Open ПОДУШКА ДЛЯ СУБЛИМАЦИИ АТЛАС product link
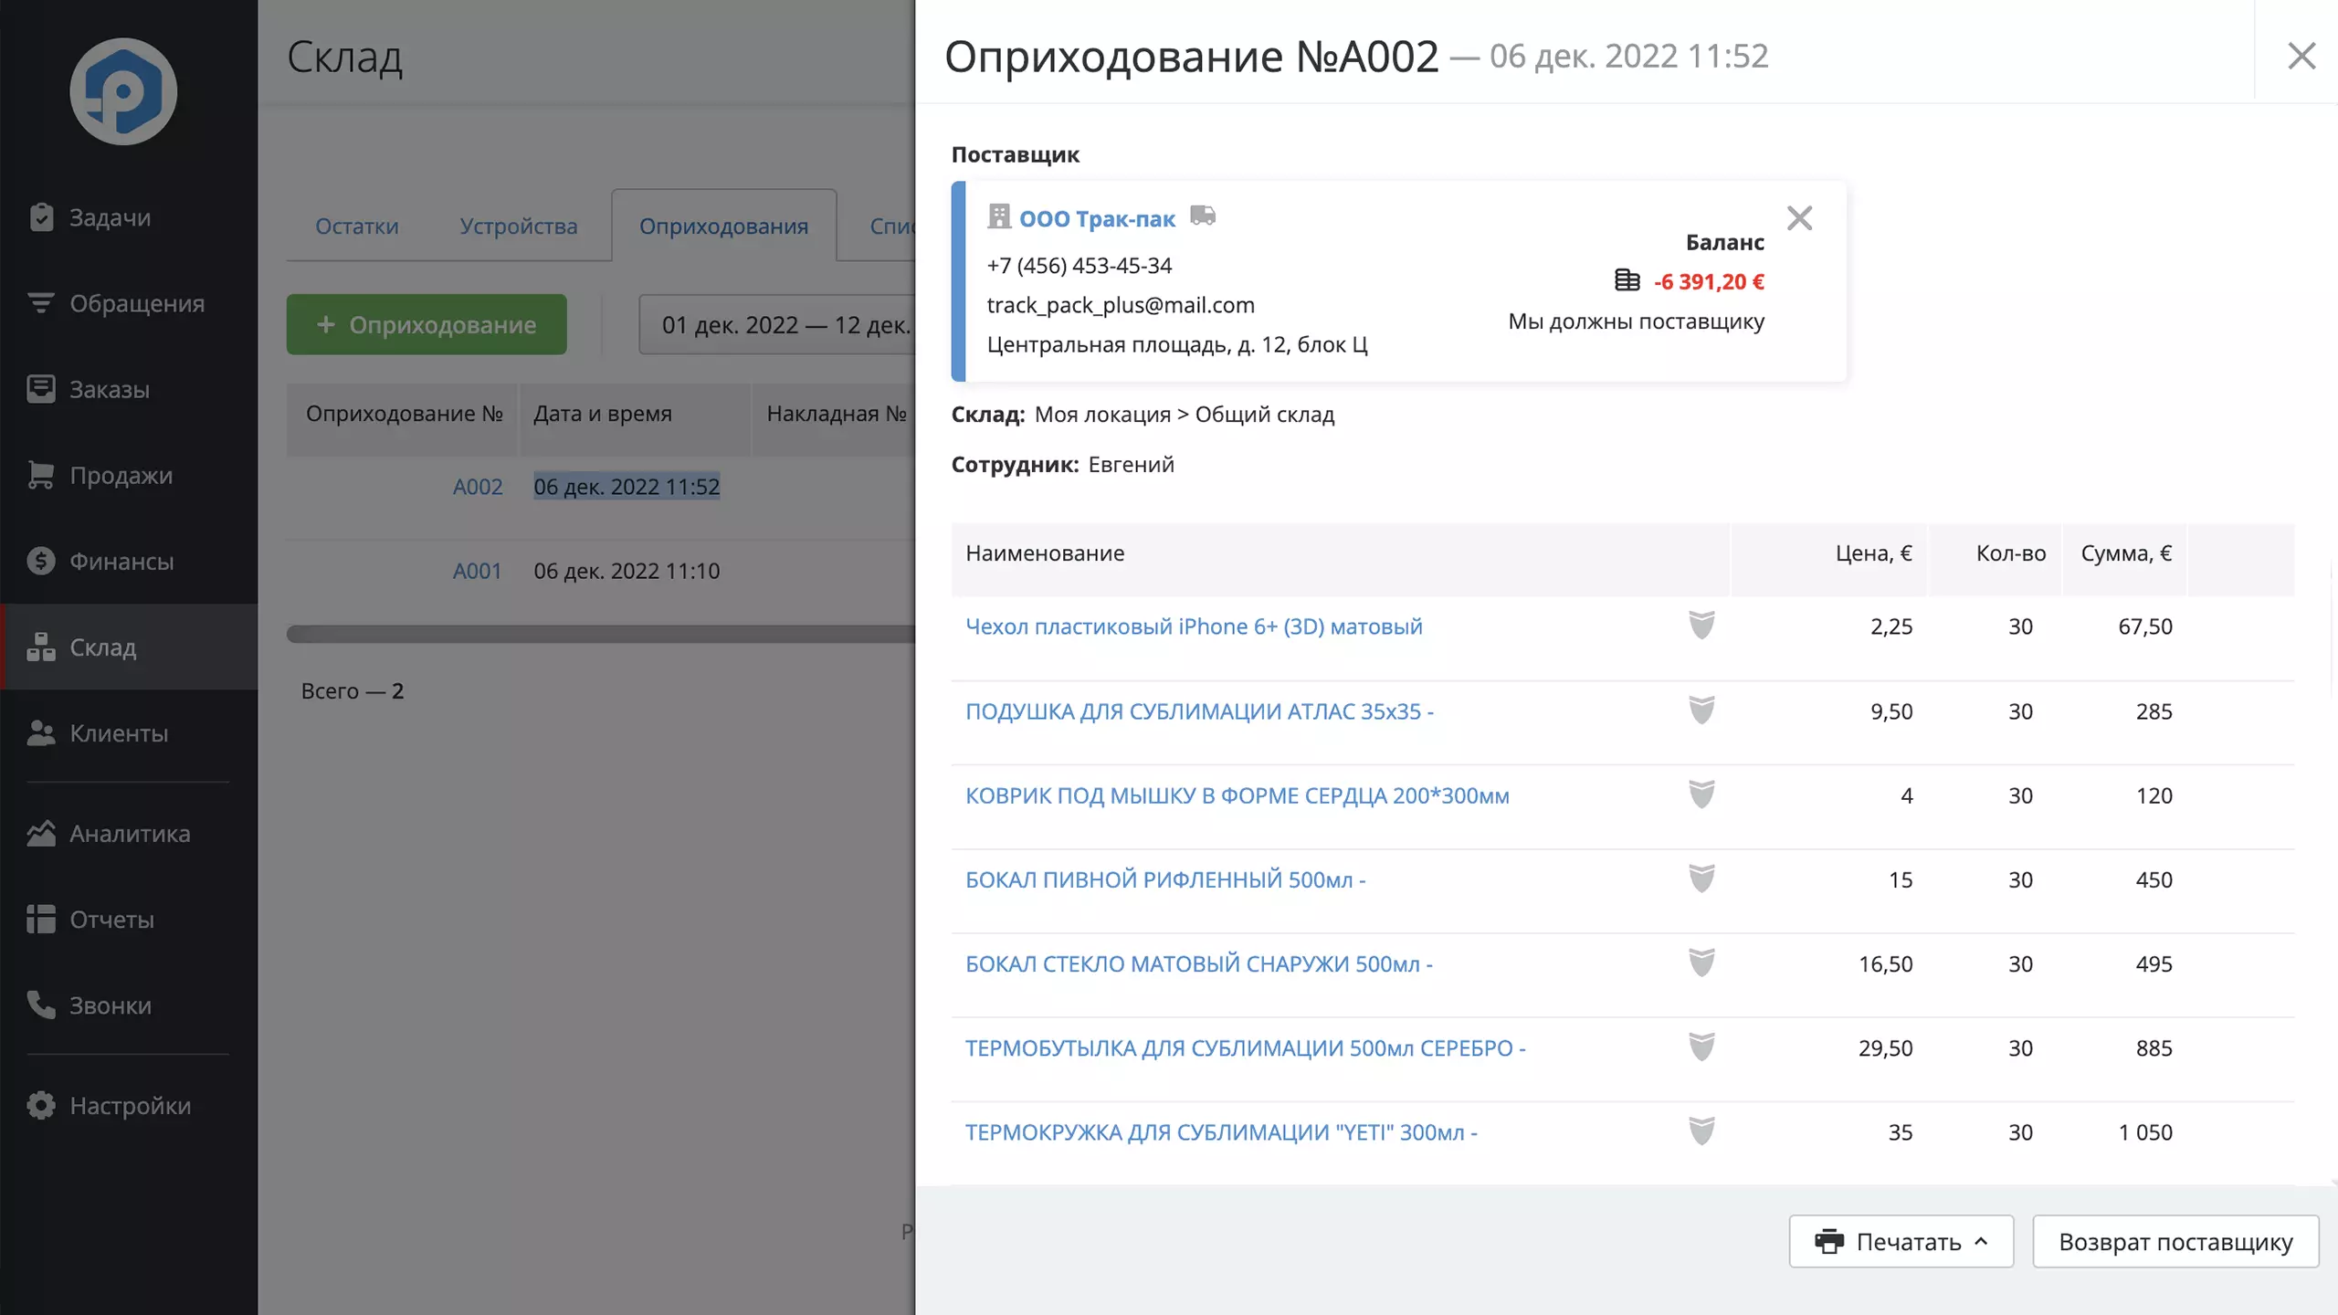Screen dimensions: 2338x1315 coord(1199,711)
